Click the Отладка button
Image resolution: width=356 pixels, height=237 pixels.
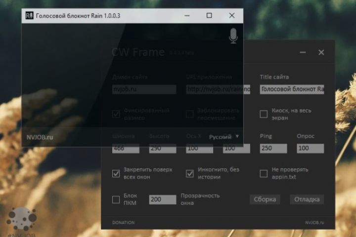point(307,199)
